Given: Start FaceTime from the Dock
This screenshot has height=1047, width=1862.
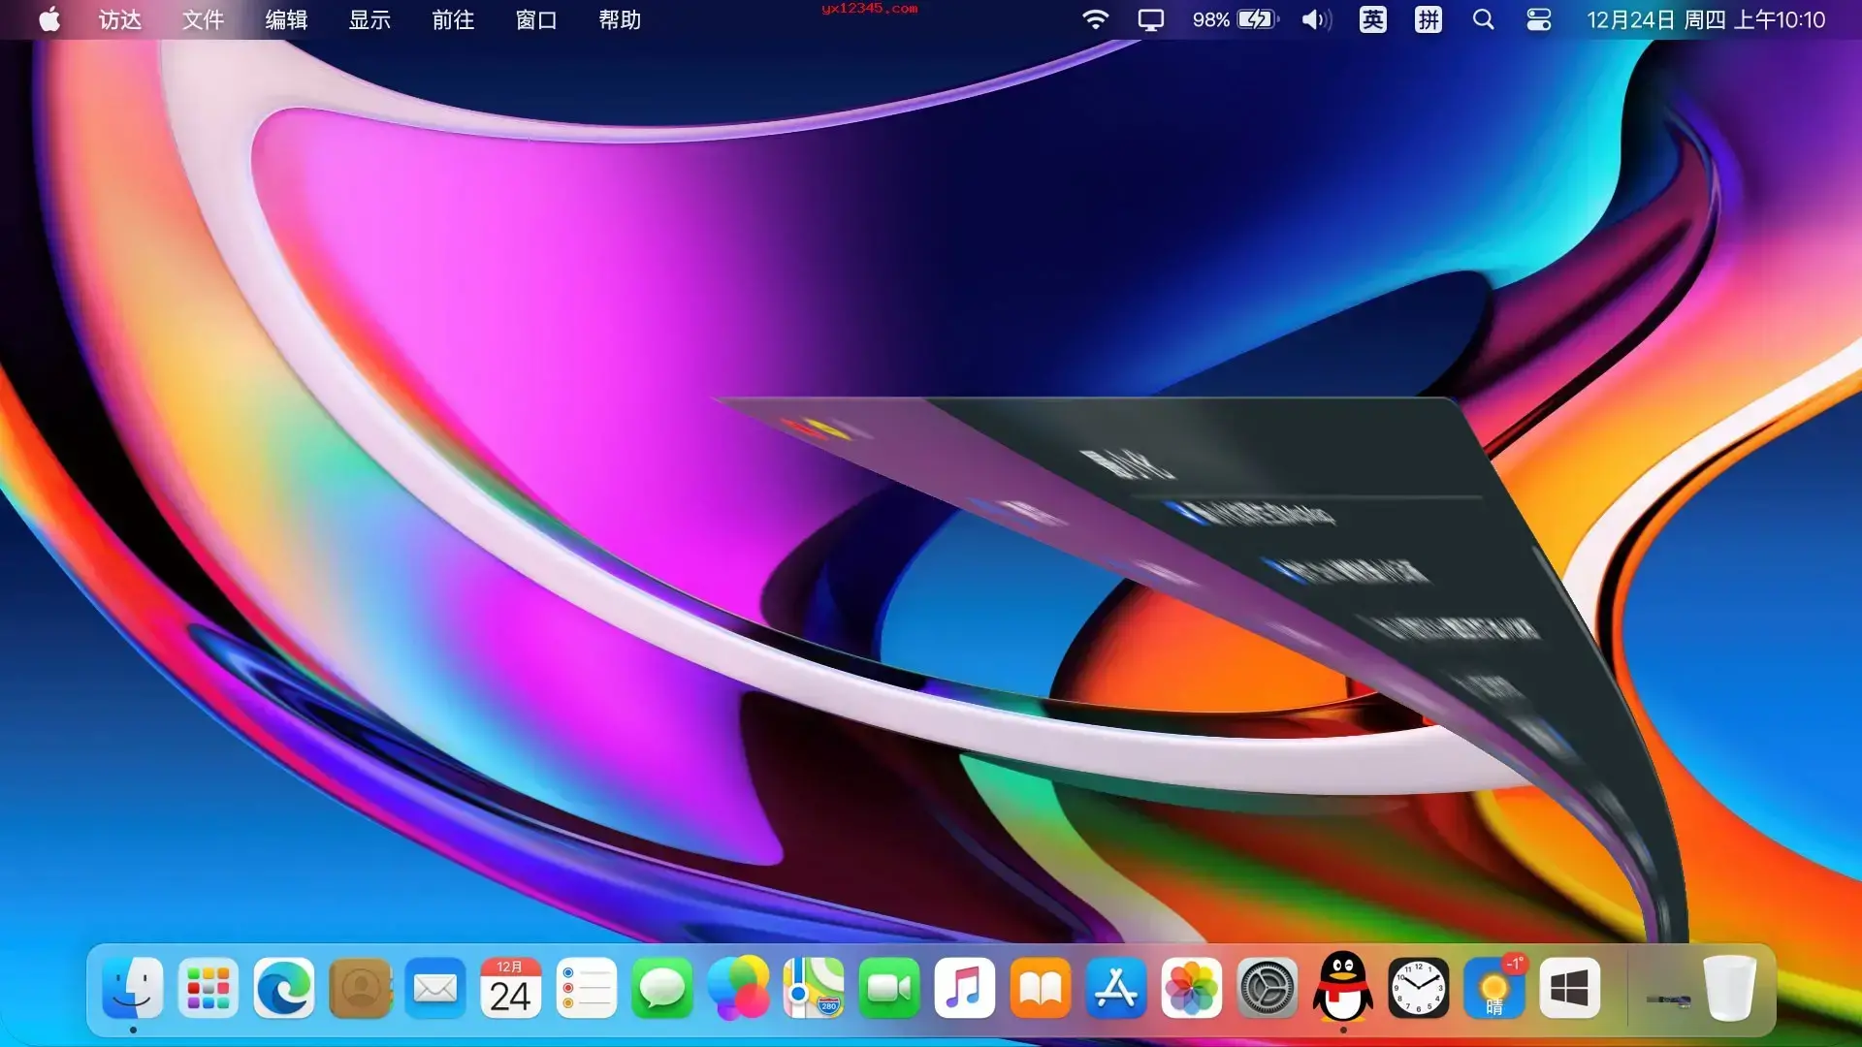Looking at the screenshot, I should coord(889,988).
